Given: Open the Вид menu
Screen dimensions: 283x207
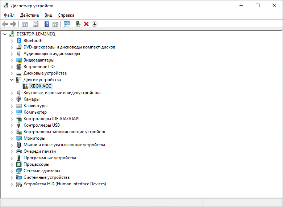Looking at the screenshot, I should 48,15.
